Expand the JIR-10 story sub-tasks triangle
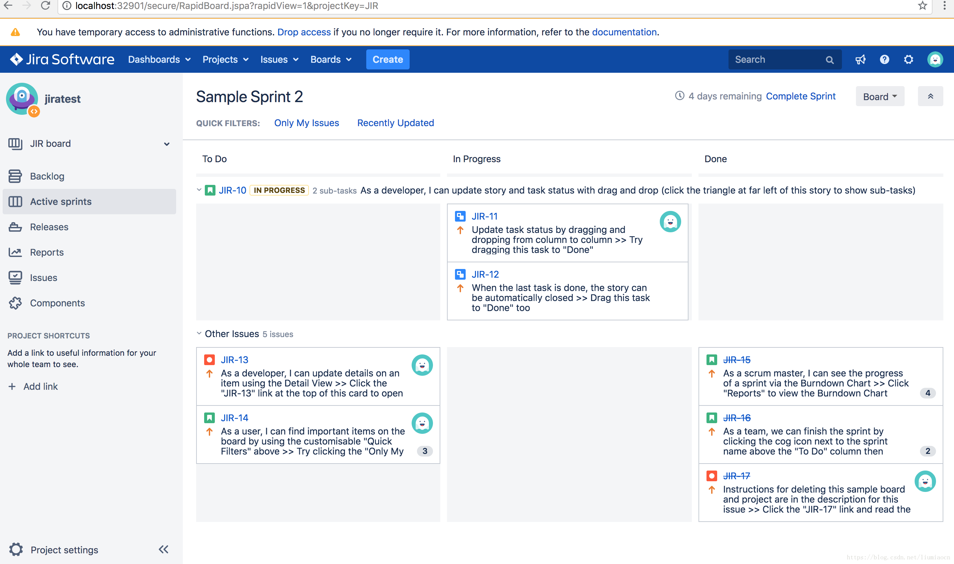The height and width of the screenshot is (564, 954). (199, 190)
